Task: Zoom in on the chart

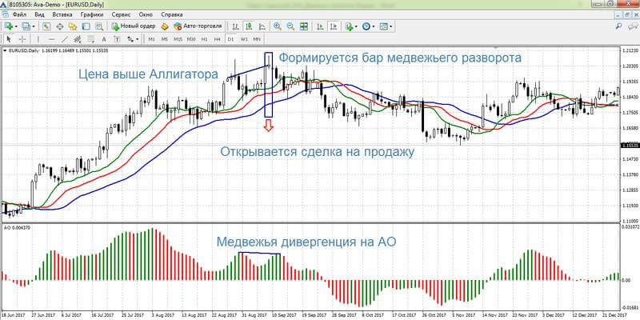Action: click(278, 26)
